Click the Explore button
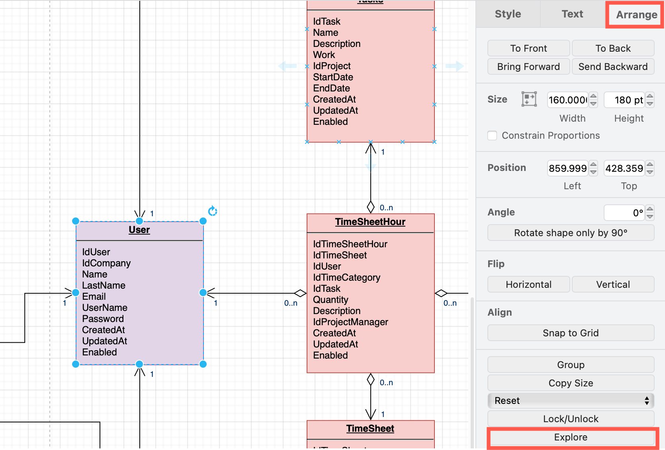Viewport: 665px width, 450px height. (x=571, y=437)
